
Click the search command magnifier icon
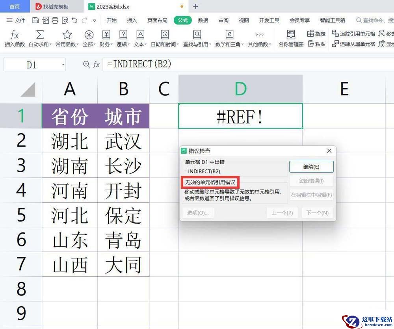tap(359, 20)
